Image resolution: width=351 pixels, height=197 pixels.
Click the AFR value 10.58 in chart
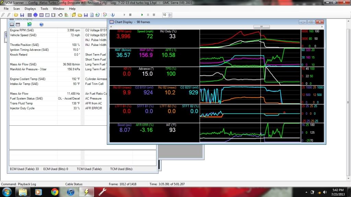coord(168,55)
